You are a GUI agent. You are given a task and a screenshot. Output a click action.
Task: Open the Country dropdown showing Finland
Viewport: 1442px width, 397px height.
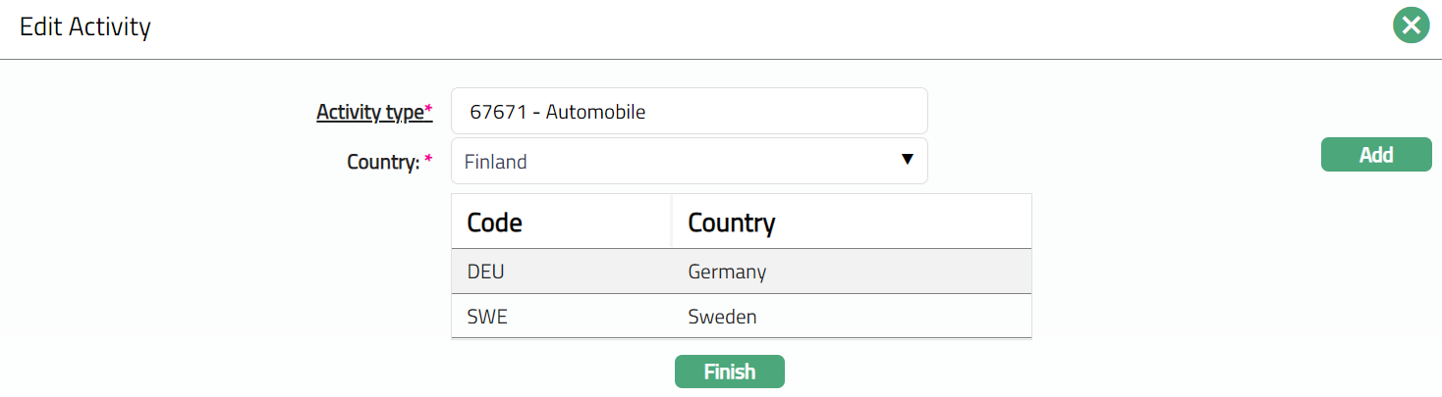click(x=688, y=161)
